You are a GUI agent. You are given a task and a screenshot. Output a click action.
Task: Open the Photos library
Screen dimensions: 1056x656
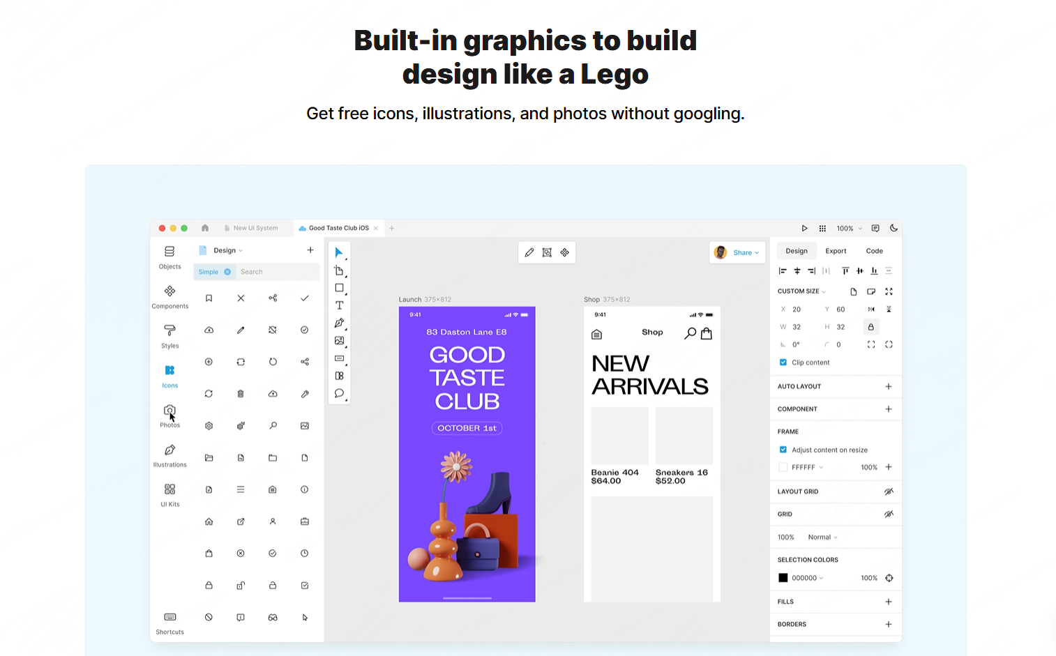pyautogui.click(x=169, y=415)
